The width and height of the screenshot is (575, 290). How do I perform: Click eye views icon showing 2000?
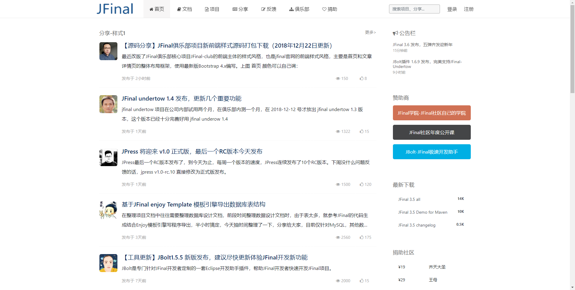click(x=338, y=281)
